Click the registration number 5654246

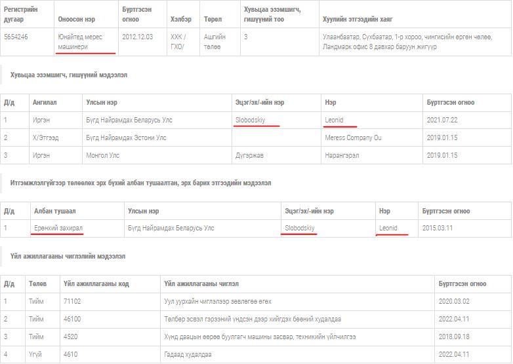pos(16,37)
